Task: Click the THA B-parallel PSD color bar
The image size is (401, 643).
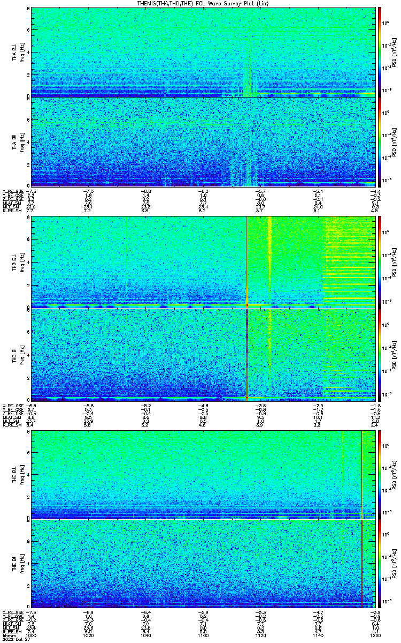Action: (380, 142)
